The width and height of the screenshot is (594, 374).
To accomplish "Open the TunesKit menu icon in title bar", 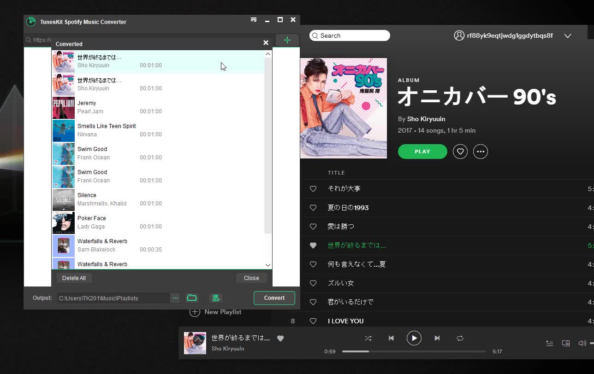I will click(x=254, y=20).
